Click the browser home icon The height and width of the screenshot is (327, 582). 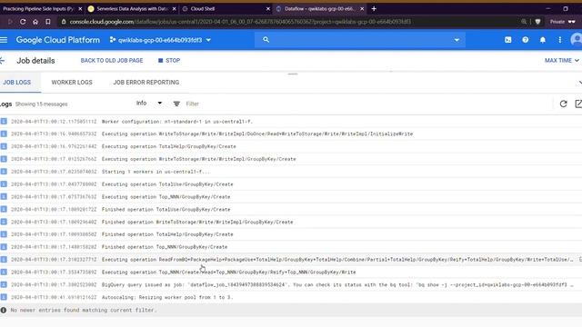tap(35, 22)
